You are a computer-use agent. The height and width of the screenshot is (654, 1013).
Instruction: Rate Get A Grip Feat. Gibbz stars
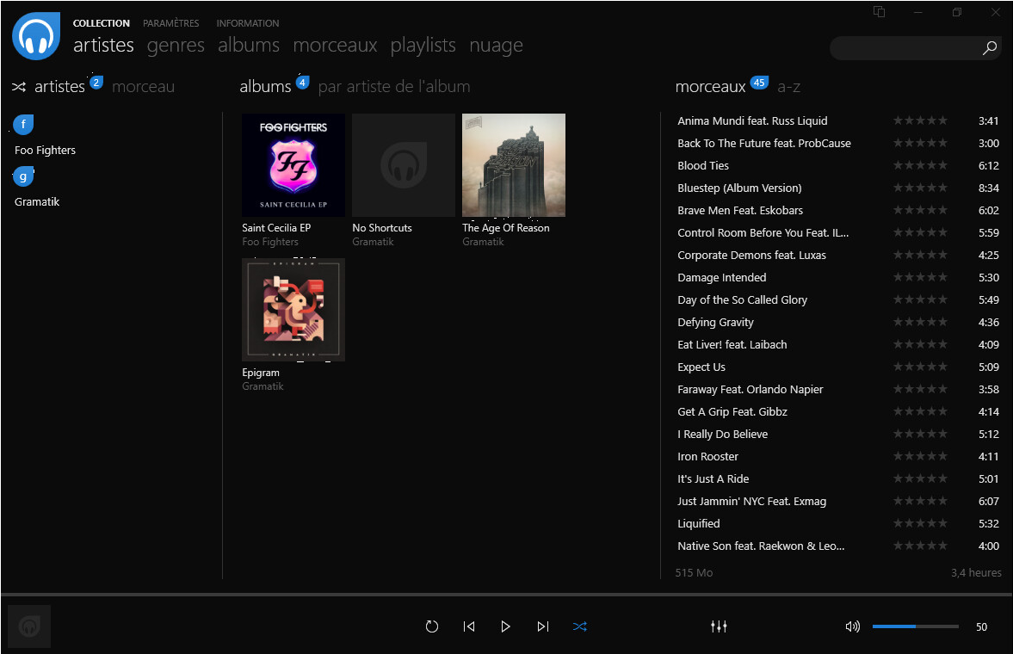pyautogui.click(x=920, y=411)
